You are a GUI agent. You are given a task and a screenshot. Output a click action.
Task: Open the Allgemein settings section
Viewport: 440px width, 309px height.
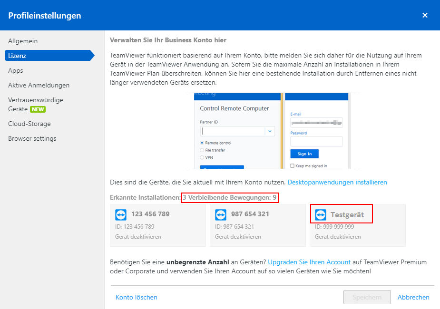pyautogui.click(x=23, y=41)
